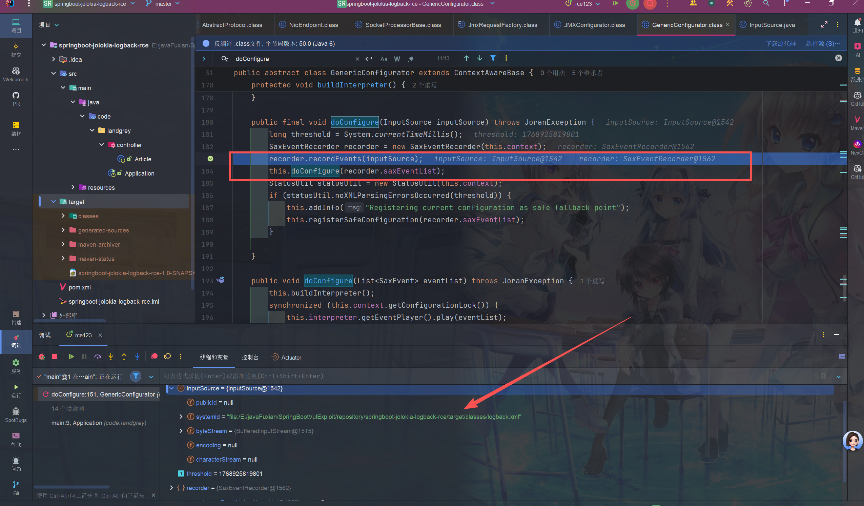Toggle Words option in search bar
Image resolution: width=864 pixels, height=506 pixels.
click(397, 59)
